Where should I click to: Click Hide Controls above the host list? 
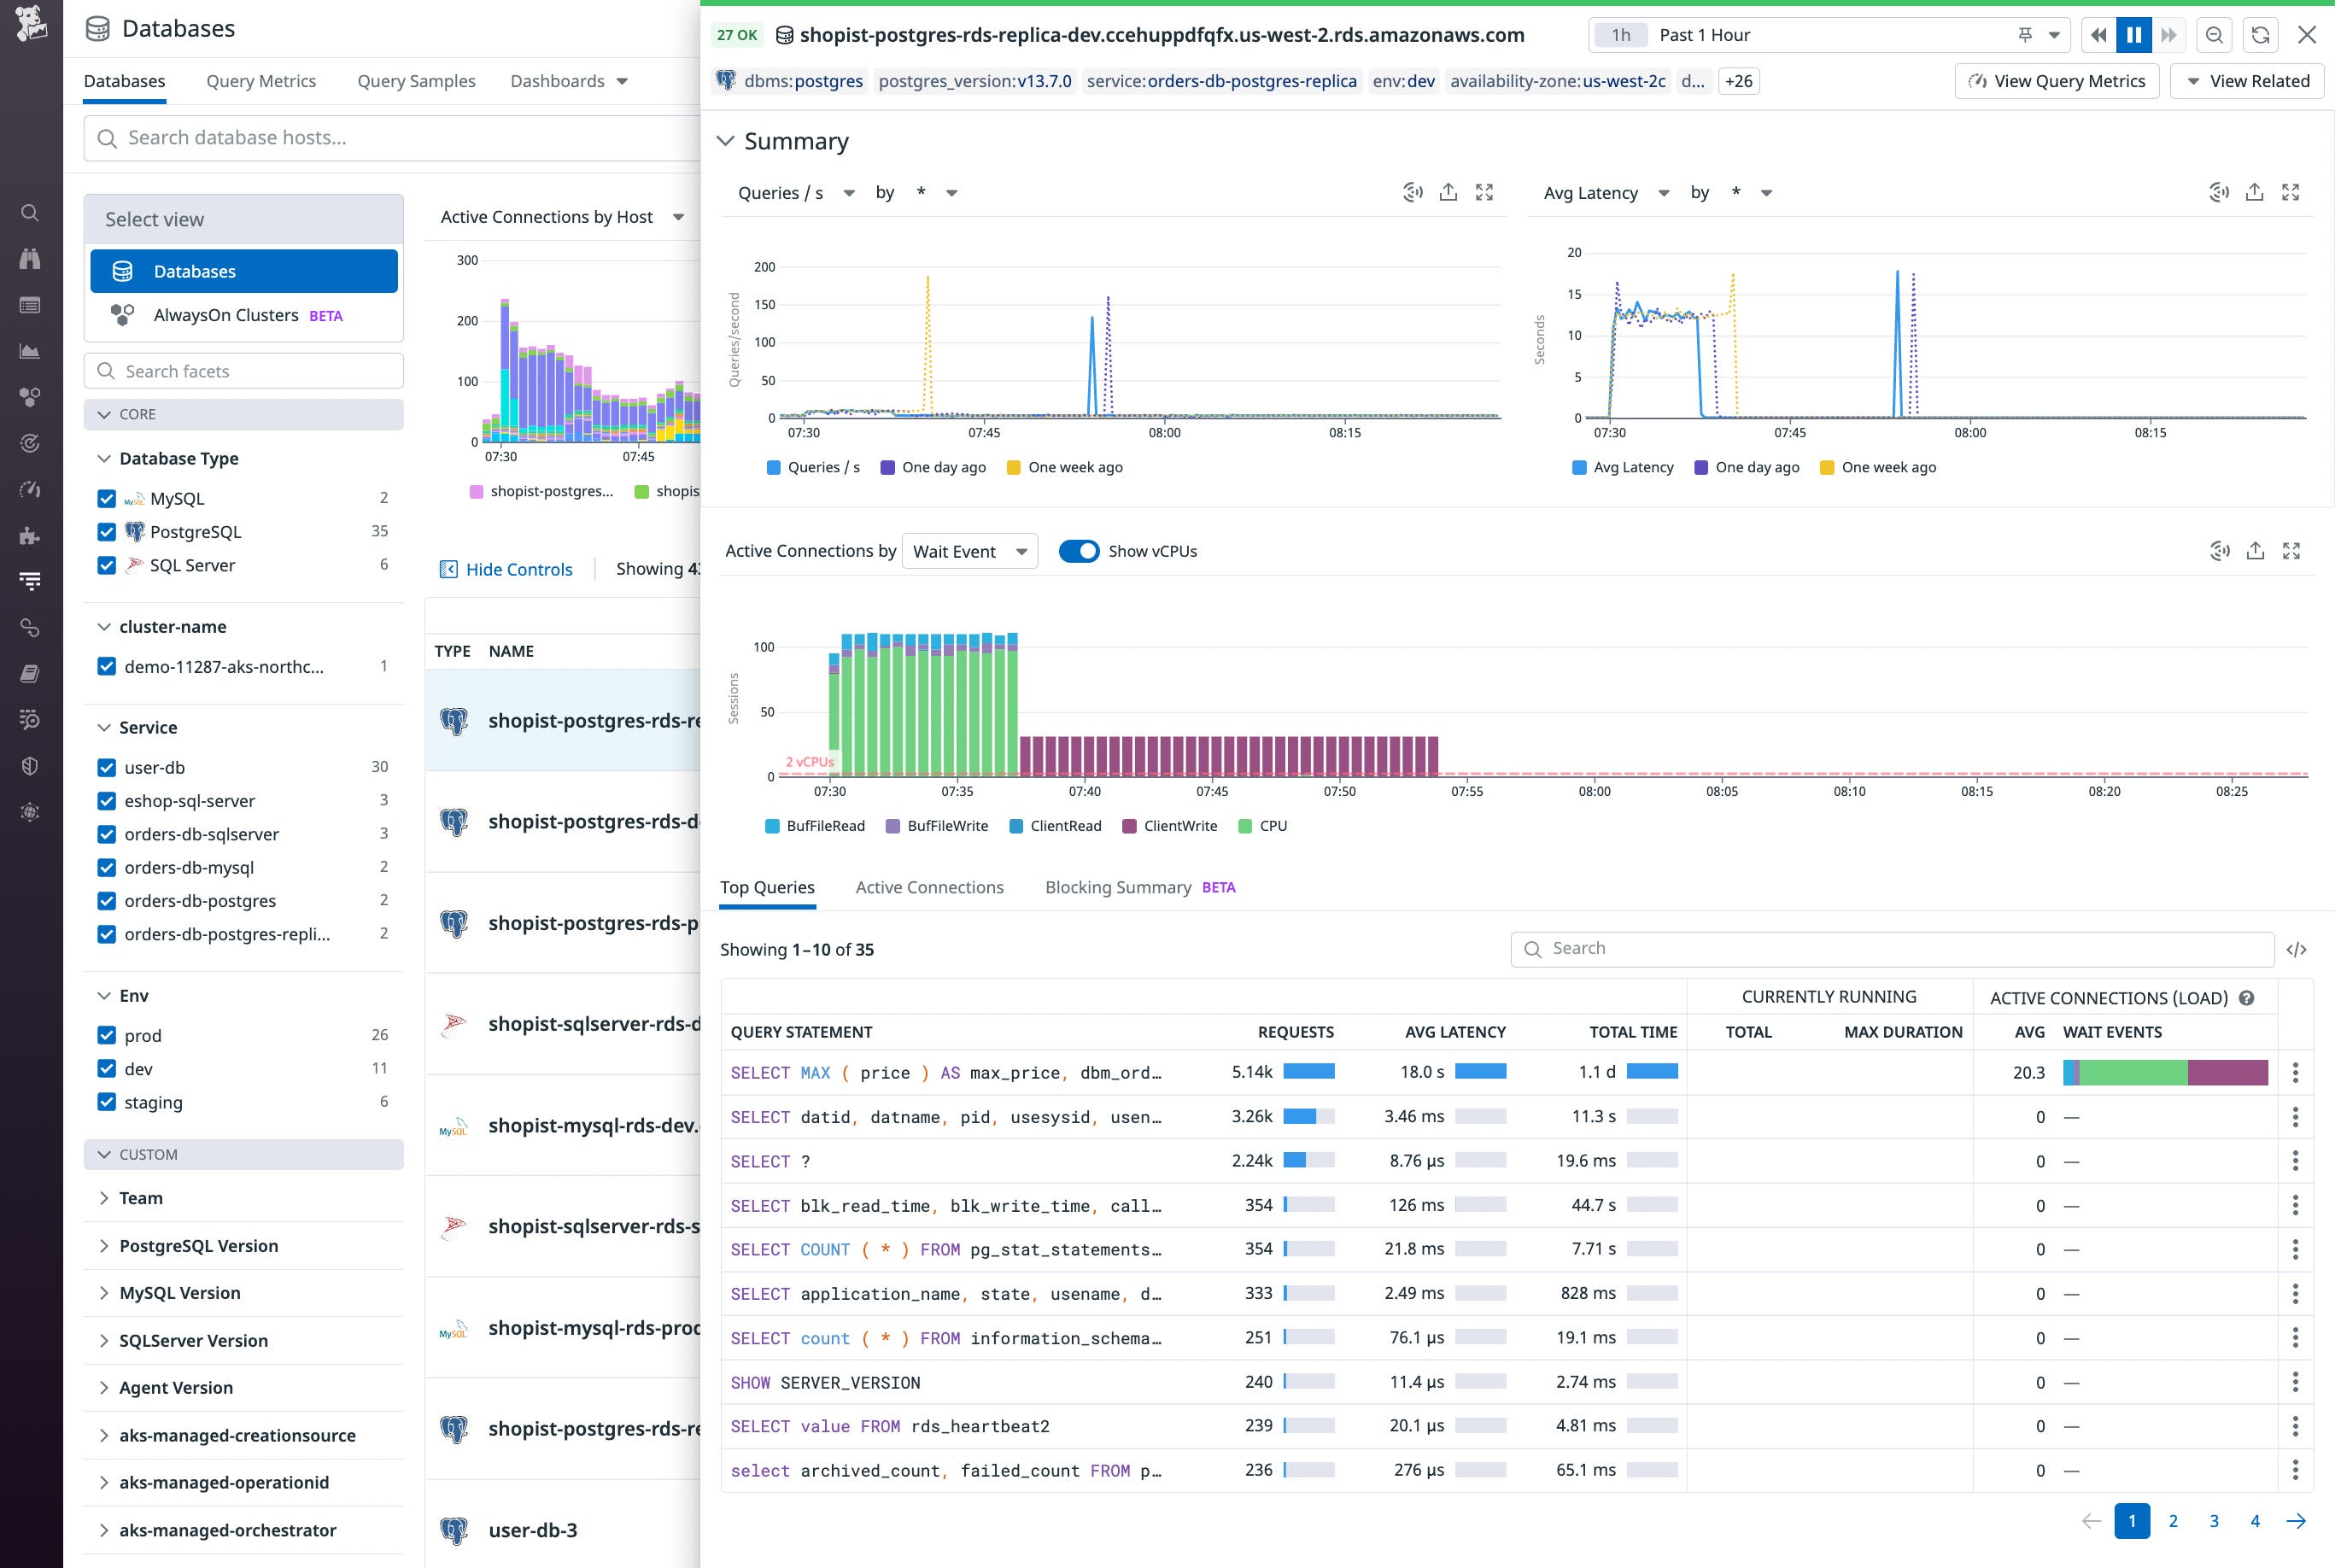[506, 568]
